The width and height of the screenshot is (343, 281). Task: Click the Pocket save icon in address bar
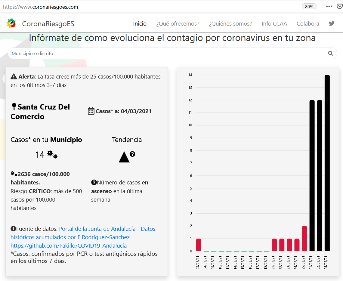pos(339,6)
